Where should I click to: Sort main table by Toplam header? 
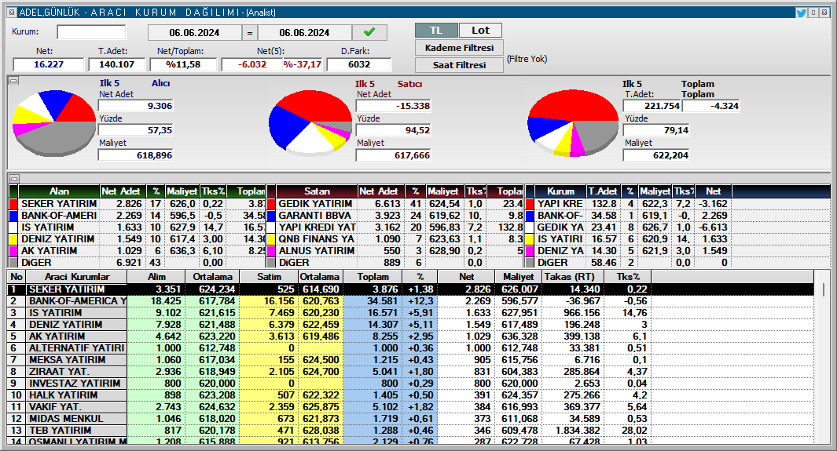[373, 277]
